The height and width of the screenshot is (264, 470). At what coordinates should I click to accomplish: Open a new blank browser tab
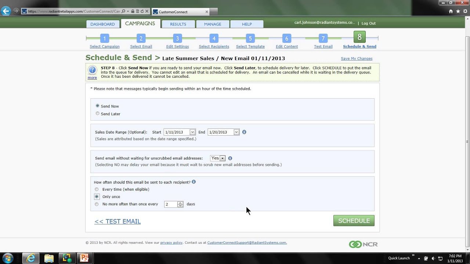click(x=214, y=12)
